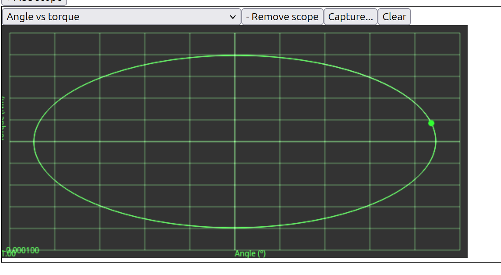Image resolution: width=501 pixels, height=275 pixels.
Task: Click the rotated vertical axis label
Action: coord(3,118)
